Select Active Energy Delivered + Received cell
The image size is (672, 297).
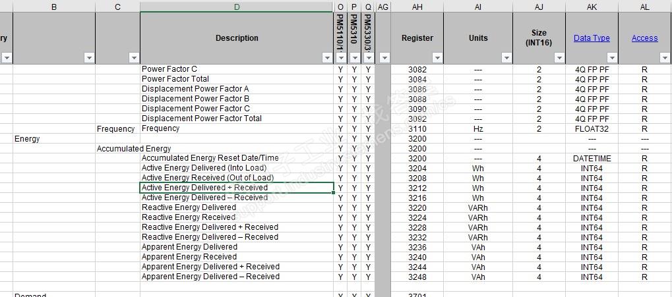tap(237, 188)
